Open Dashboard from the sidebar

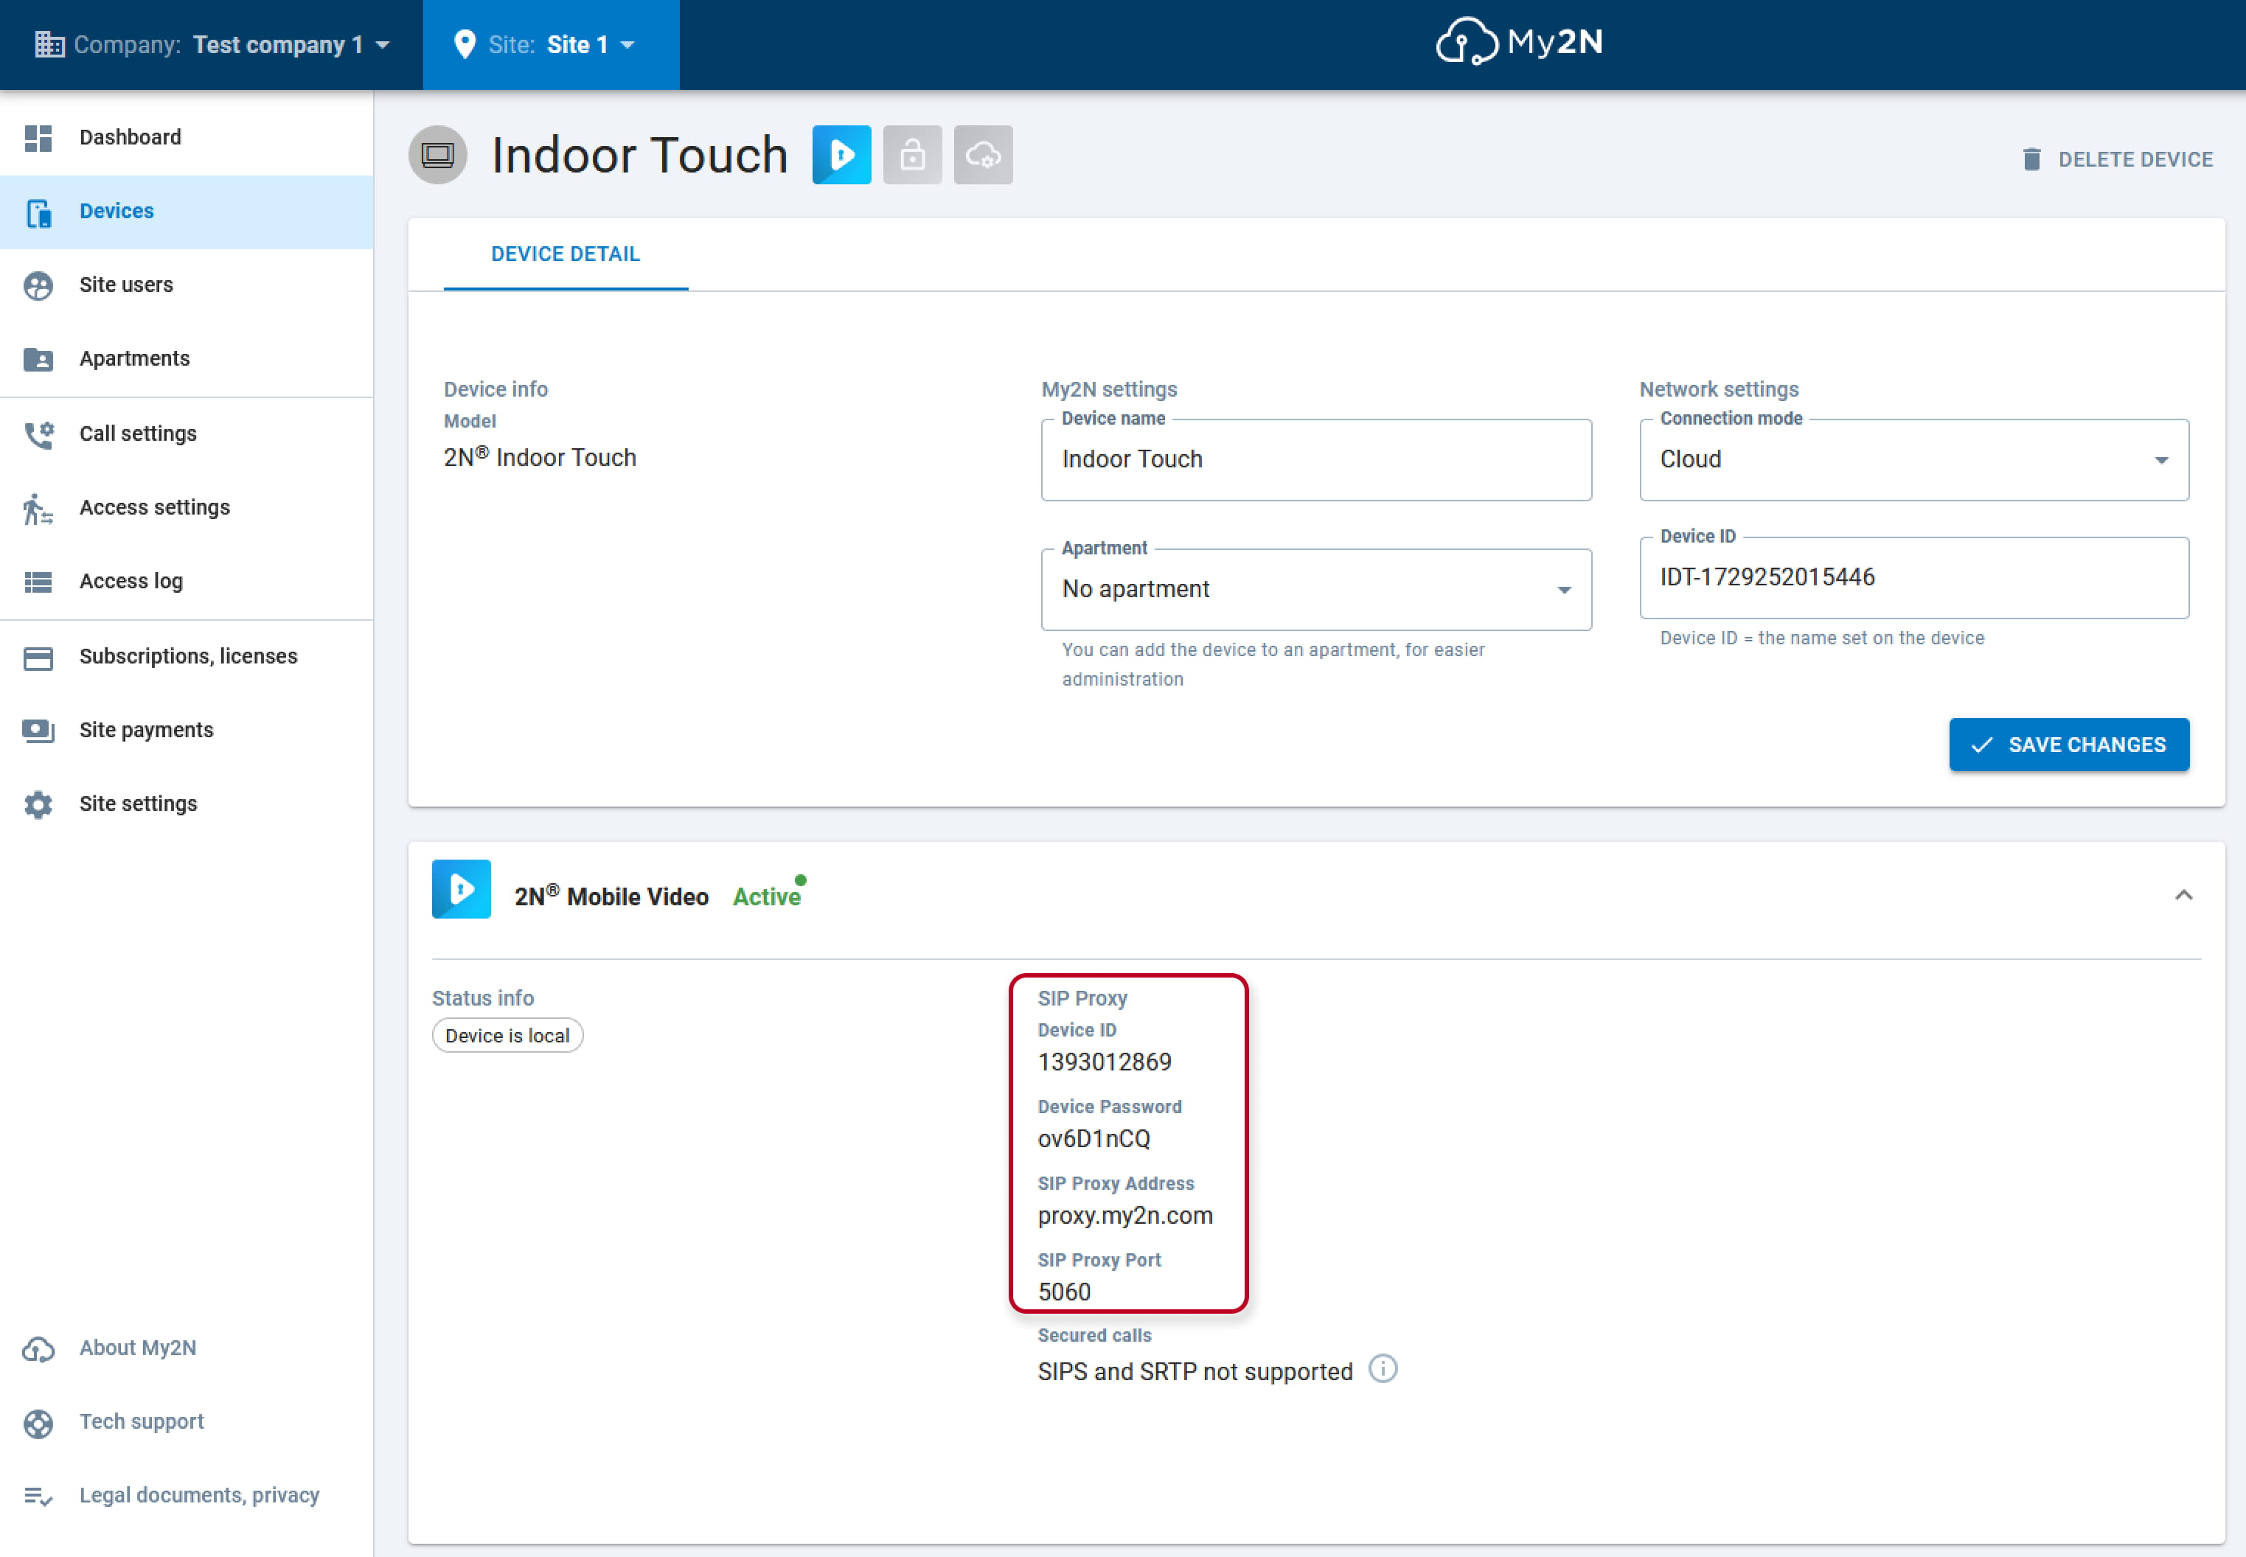point(187,138)
